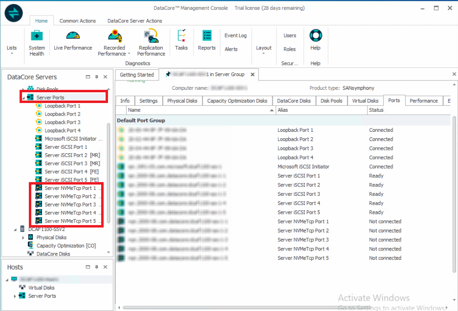Maximize the Hosts panel window
Viewport: 458px width, 311px height.
tap(88, 268)
